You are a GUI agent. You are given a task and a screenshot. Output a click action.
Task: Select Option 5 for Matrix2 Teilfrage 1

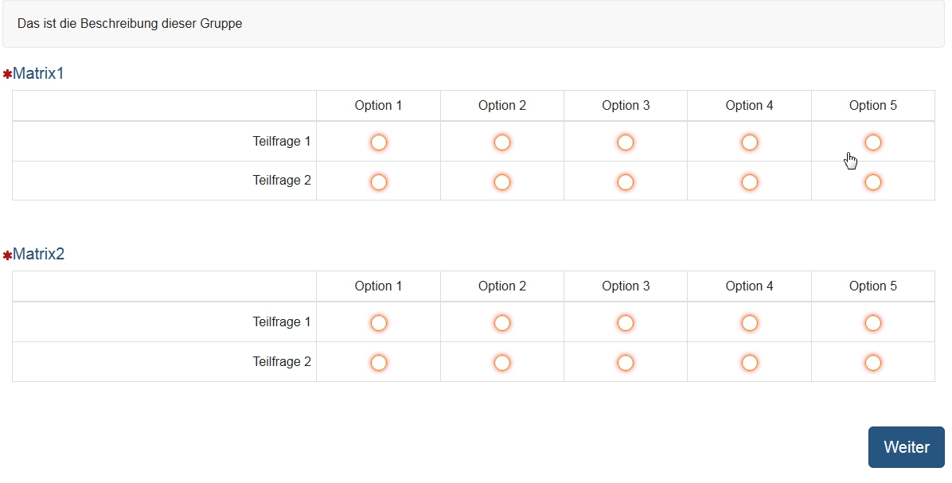point(873,323)
